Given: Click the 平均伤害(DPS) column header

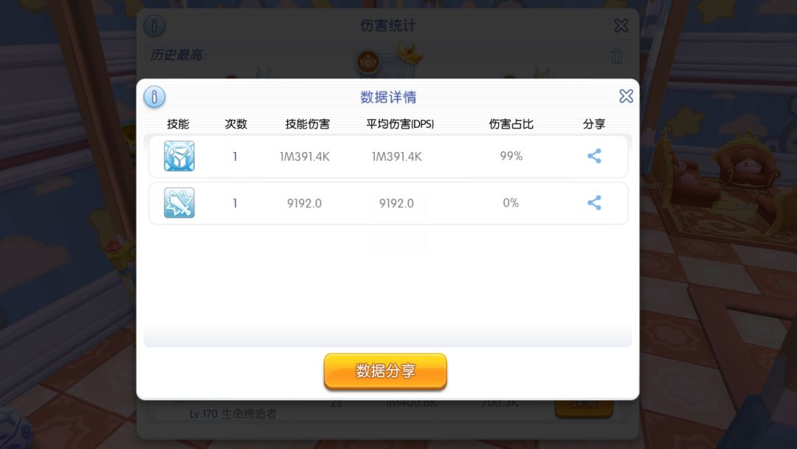Looking at the screenshot, I should pyautogui.click(x=400, y=124).
